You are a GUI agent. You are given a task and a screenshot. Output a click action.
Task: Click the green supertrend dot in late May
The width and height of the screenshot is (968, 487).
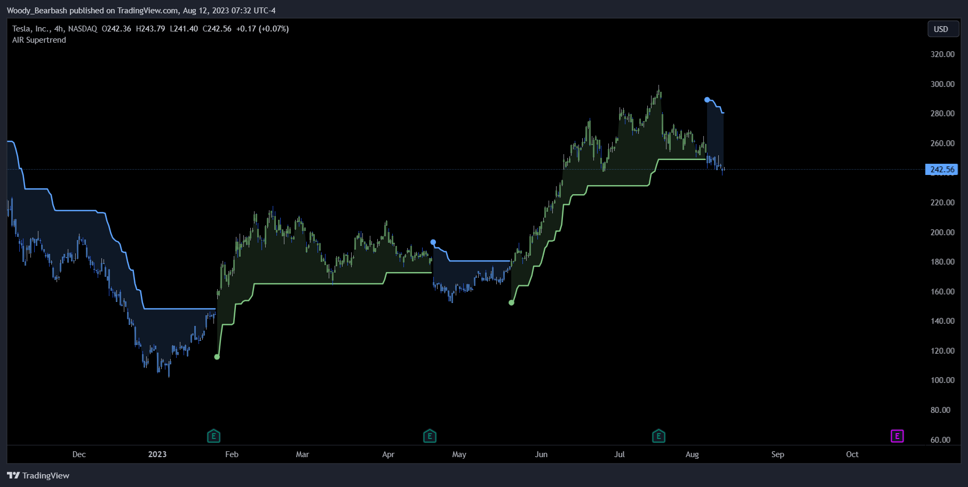[511, 302]
